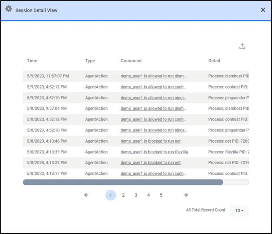Click the Detail column header
The width and height of the screenshot is (272, 234).
[x=214, y=61]
